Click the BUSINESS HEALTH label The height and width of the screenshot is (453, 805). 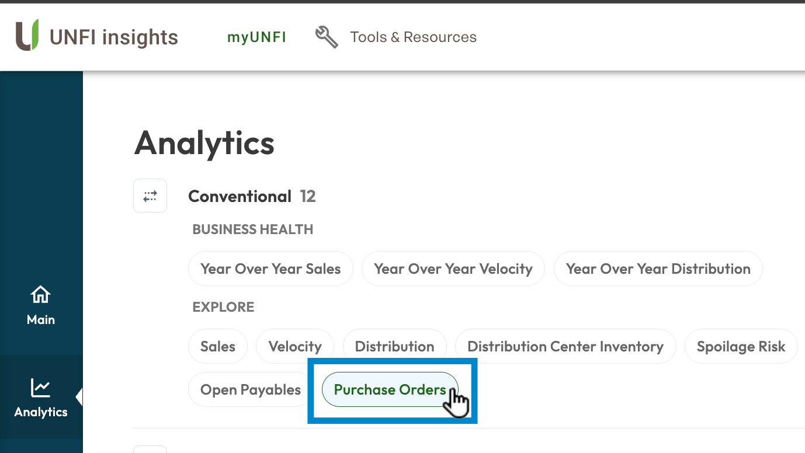point(253,229)
